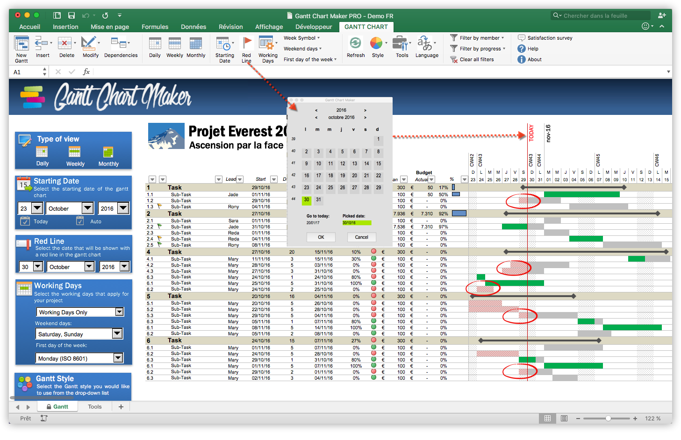Open the Red Line year dropdown showing 2016
This screenshot has height=440, width=681.
point(124,267)
